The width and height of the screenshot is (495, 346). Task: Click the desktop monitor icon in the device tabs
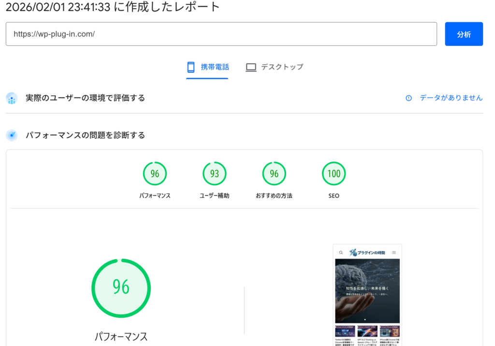[250, 67]
